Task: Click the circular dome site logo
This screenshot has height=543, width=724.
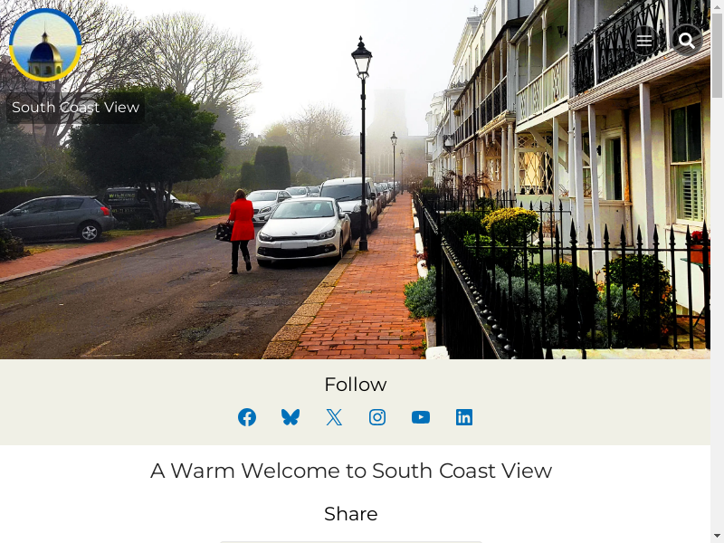Action: pyautogui.click(x=45, y=45)
